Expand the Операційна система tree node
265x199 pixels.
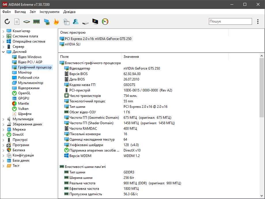[3, 41]
